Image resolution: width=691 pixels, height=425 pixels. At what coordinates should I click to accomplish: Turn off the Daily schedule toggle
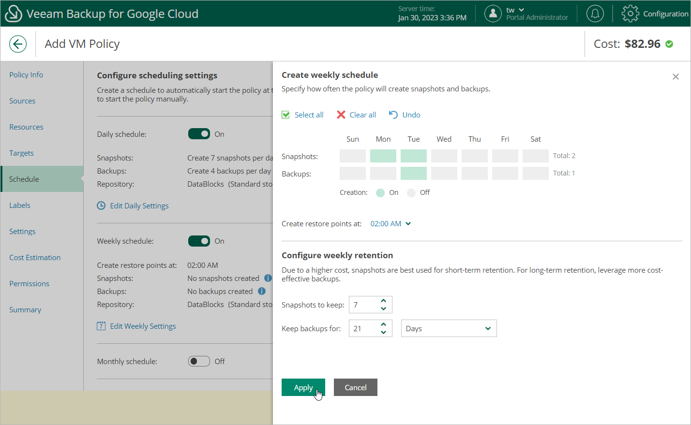(x=199, y=134)
